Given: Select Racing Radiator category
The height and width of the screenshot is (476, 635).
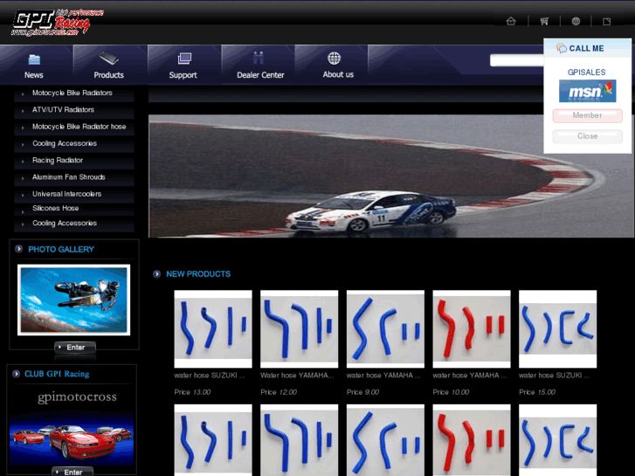Looking at the screenshot, I should pyautogui.click(x=58, y=160).
